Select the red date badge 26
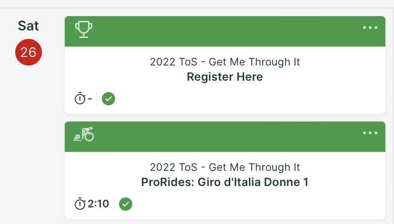This screenshot has height=224, width=394. pos(29,52)
